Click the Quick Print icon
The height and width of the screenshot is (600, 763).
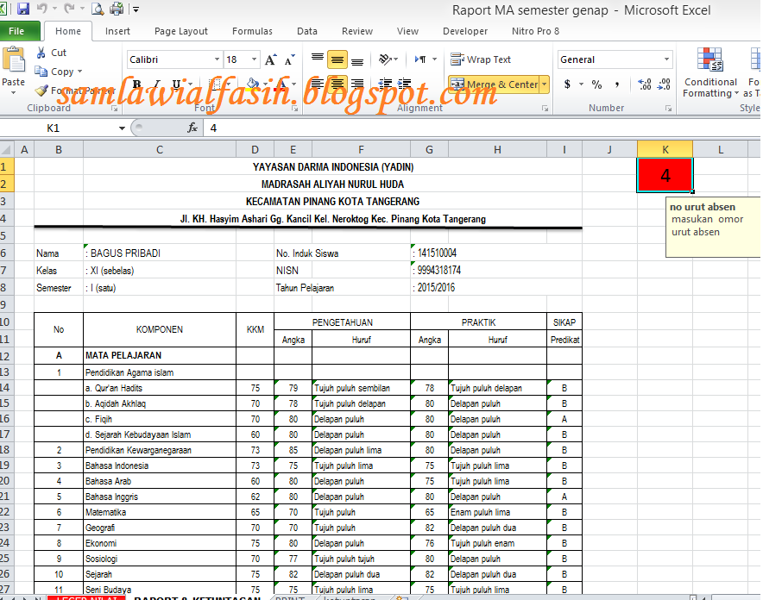click(117, 8)
